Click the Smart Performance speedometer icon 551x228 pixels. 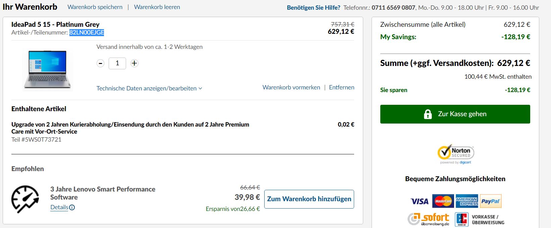click(x=25, y=199)
